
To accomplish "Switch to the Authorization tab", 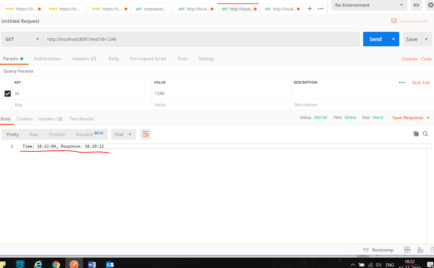I will click(47, 59).
